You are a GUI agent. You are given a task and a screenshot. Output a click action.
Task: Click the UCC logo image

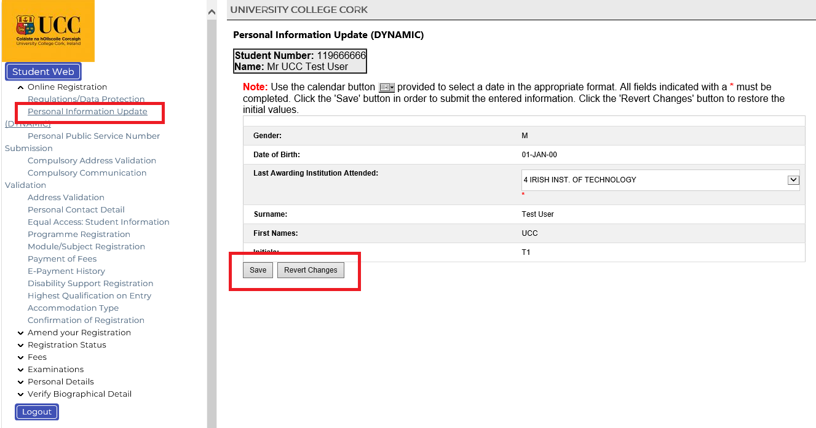(x=48, y=31)
